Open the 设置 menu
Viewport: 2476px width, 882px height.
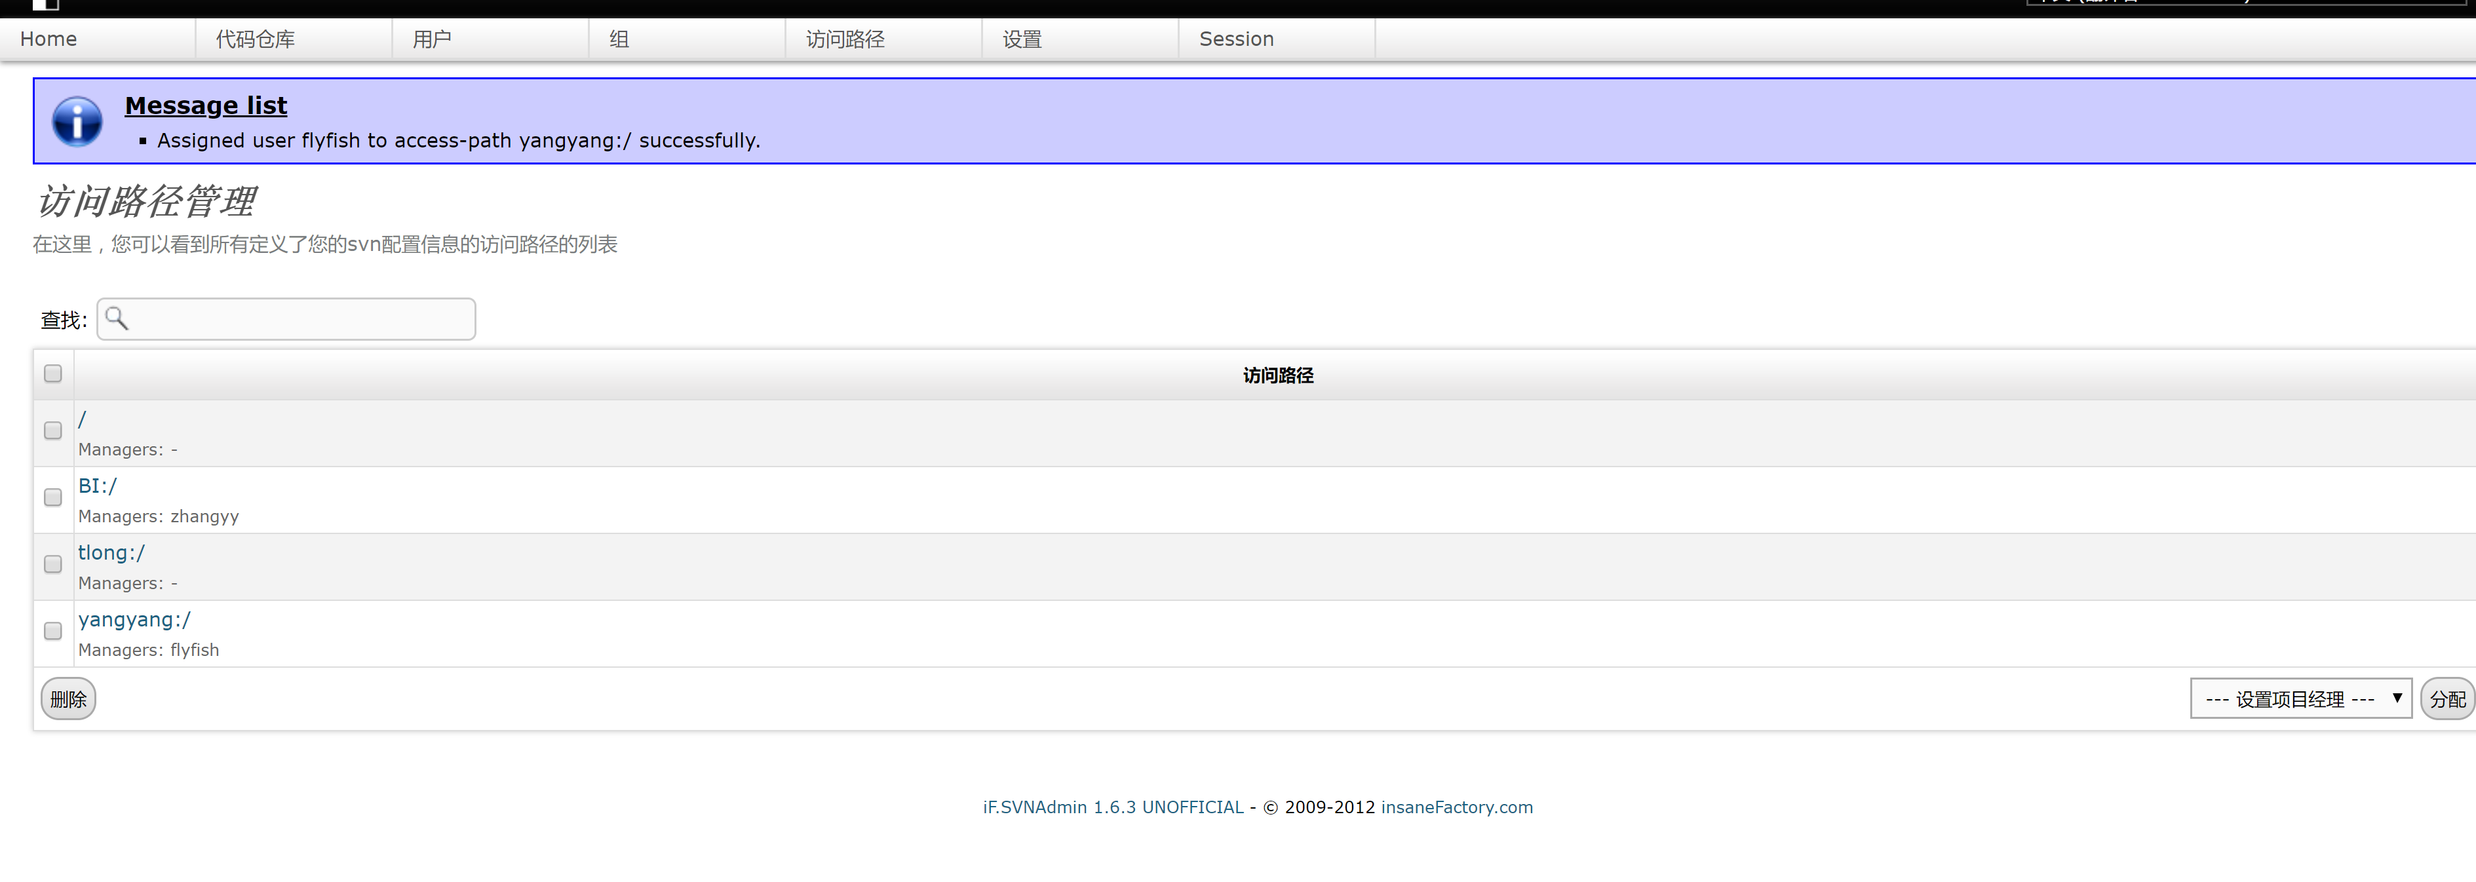pyautogui.click(x=1022, y=39)
